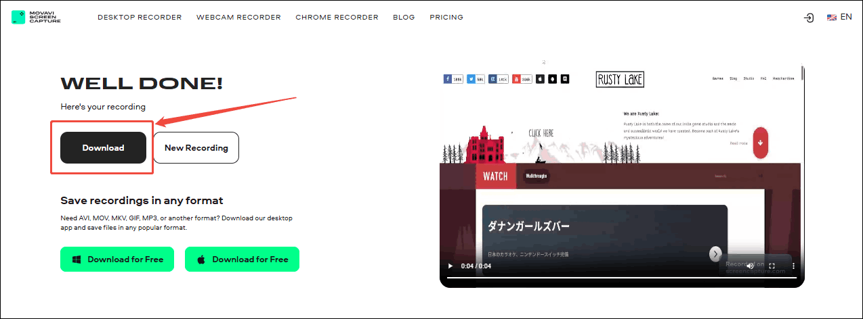Click the recording preview video frame

pyautogui.click(x=622, y=176)
